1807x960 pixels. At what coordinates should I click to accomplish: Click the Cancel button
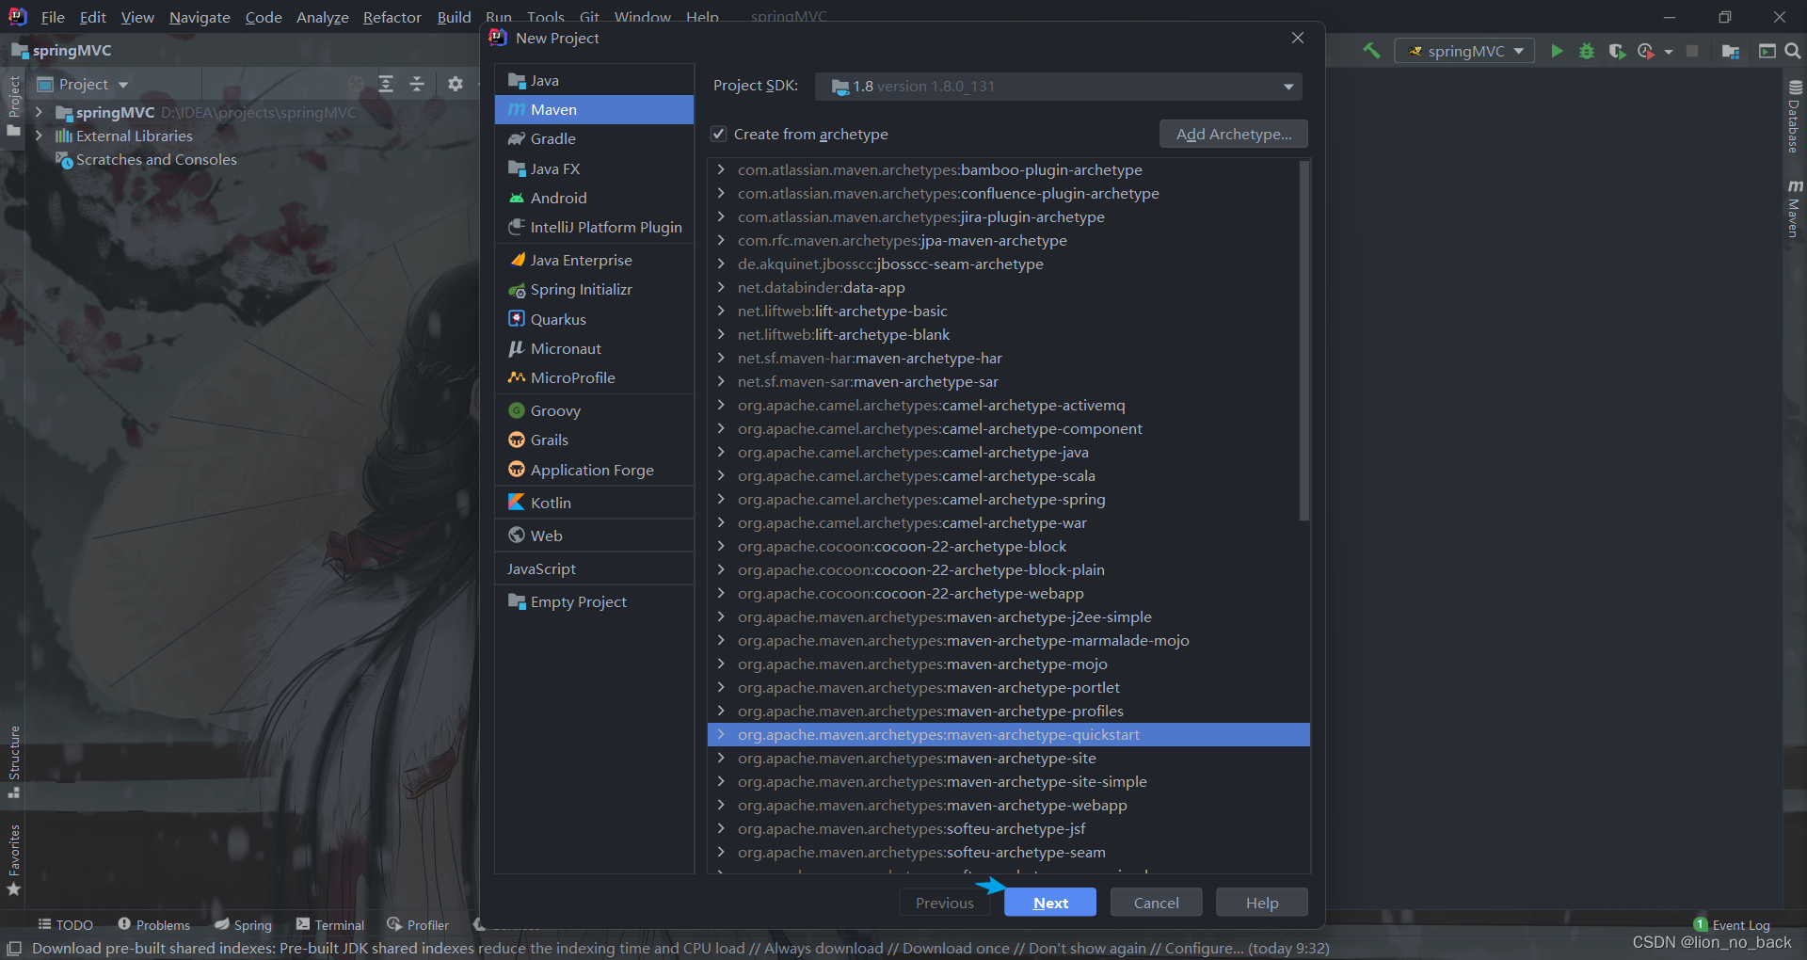click(x=1156, y=903)
